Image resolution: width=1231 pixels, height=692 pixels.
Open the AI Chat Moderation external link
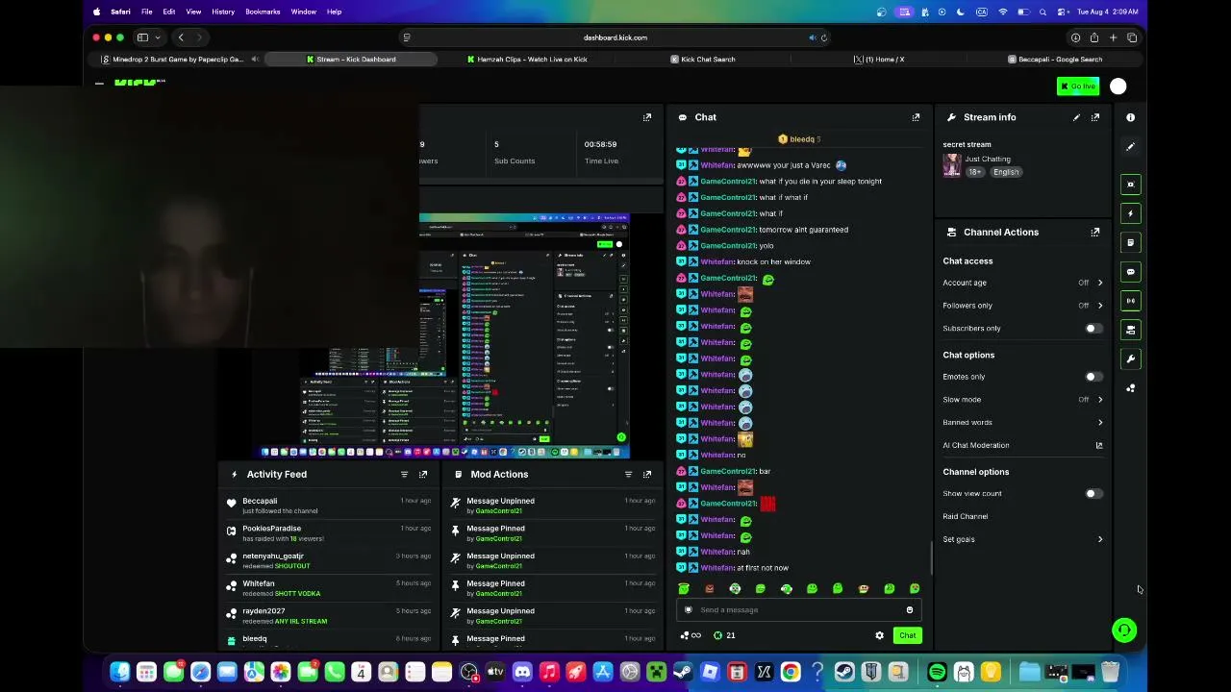click(x=1099, y=445)
